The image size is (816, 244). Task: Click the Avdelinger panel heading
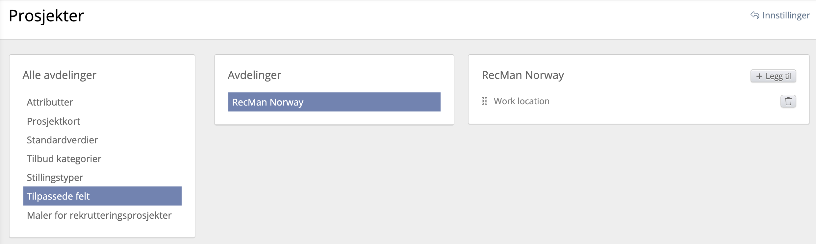coord(254,75)
